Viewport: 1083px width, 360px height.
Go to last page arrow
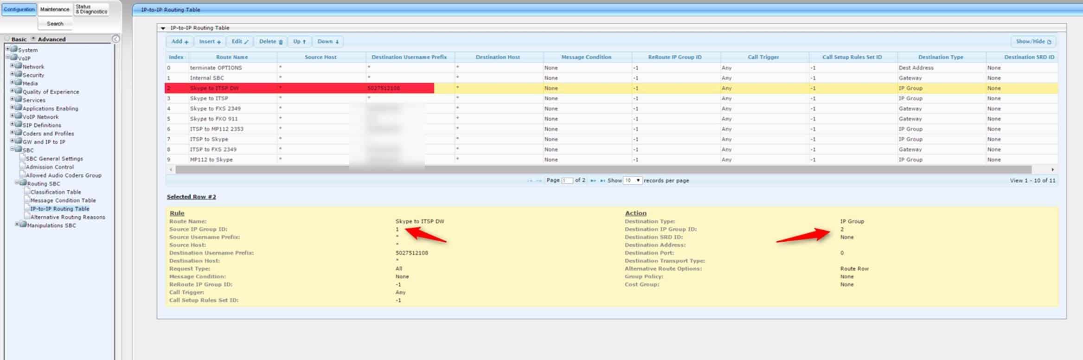602,180
